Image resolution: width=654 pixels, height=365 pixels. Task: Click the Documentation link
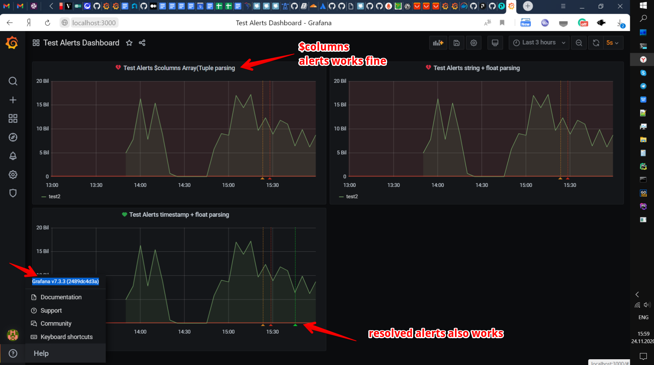click(60, 297)
